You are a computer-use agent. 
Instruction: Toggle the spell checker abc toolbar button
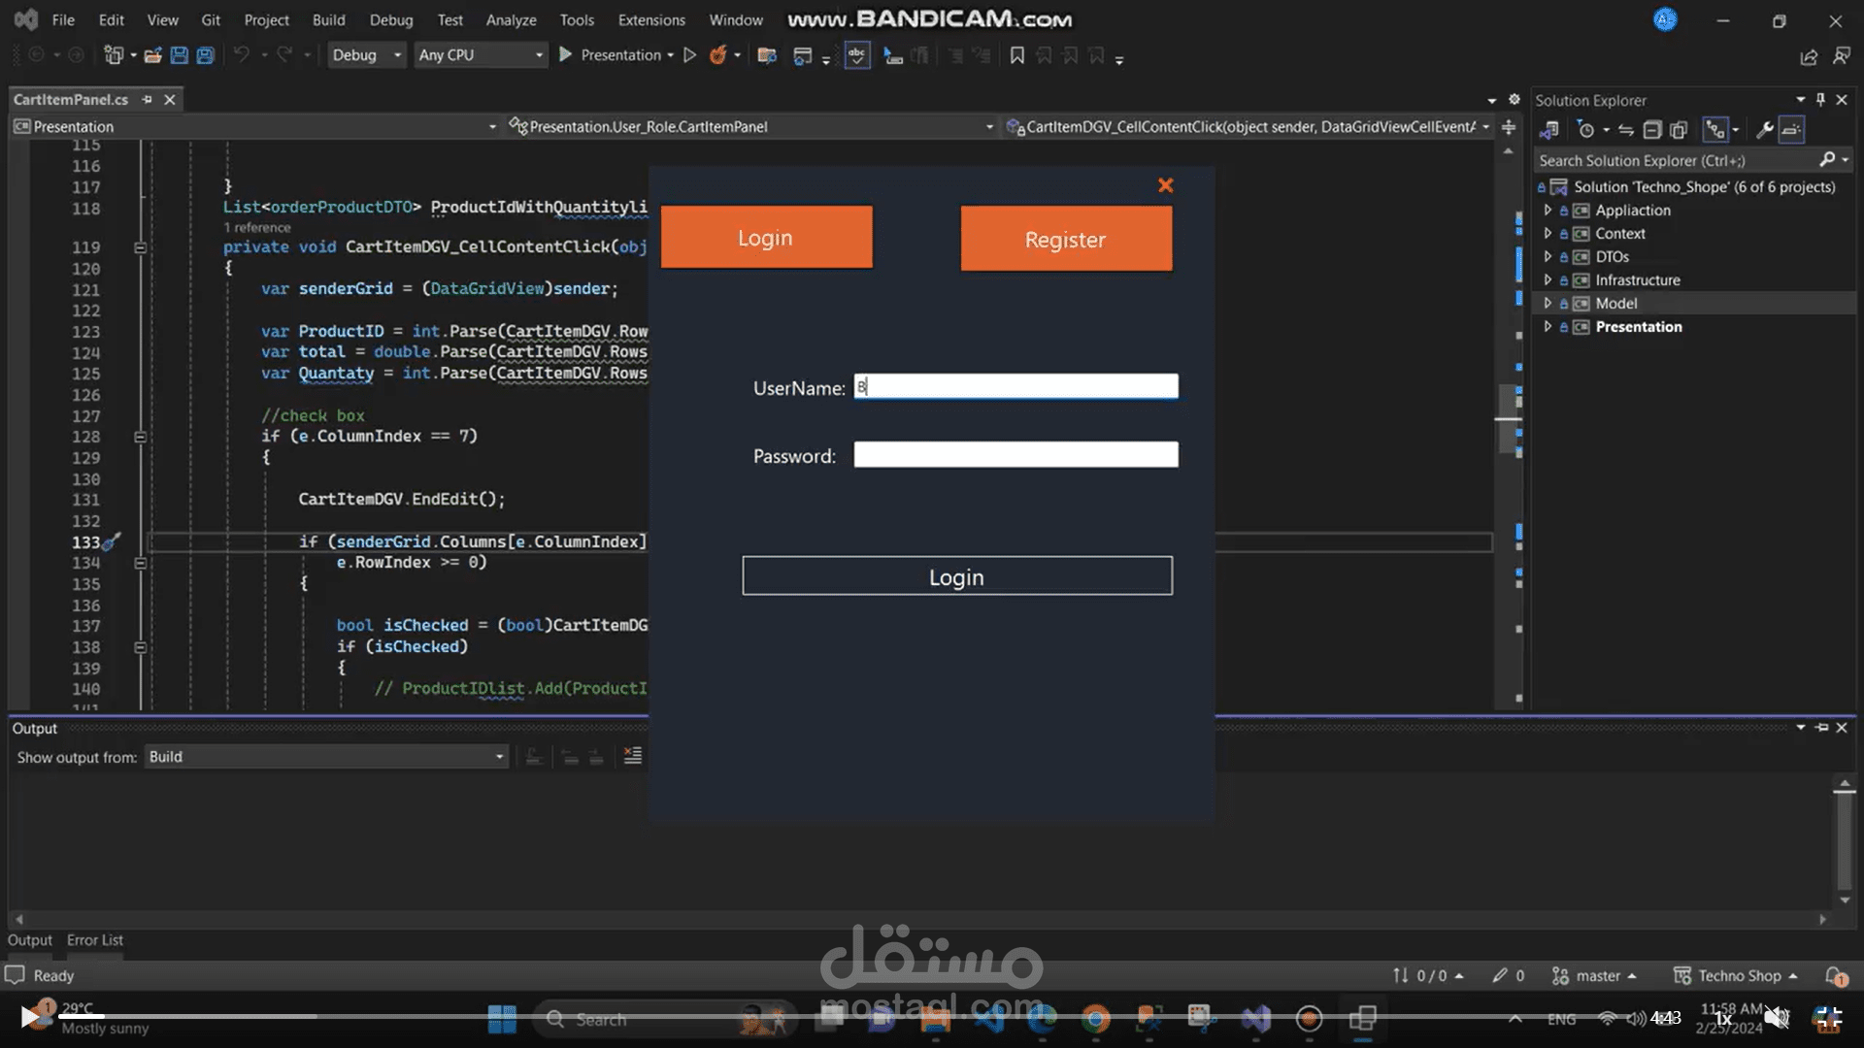point(856,55)
